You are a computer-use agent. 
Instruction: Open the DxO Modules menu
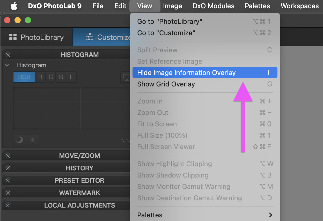tap(213, 6)
